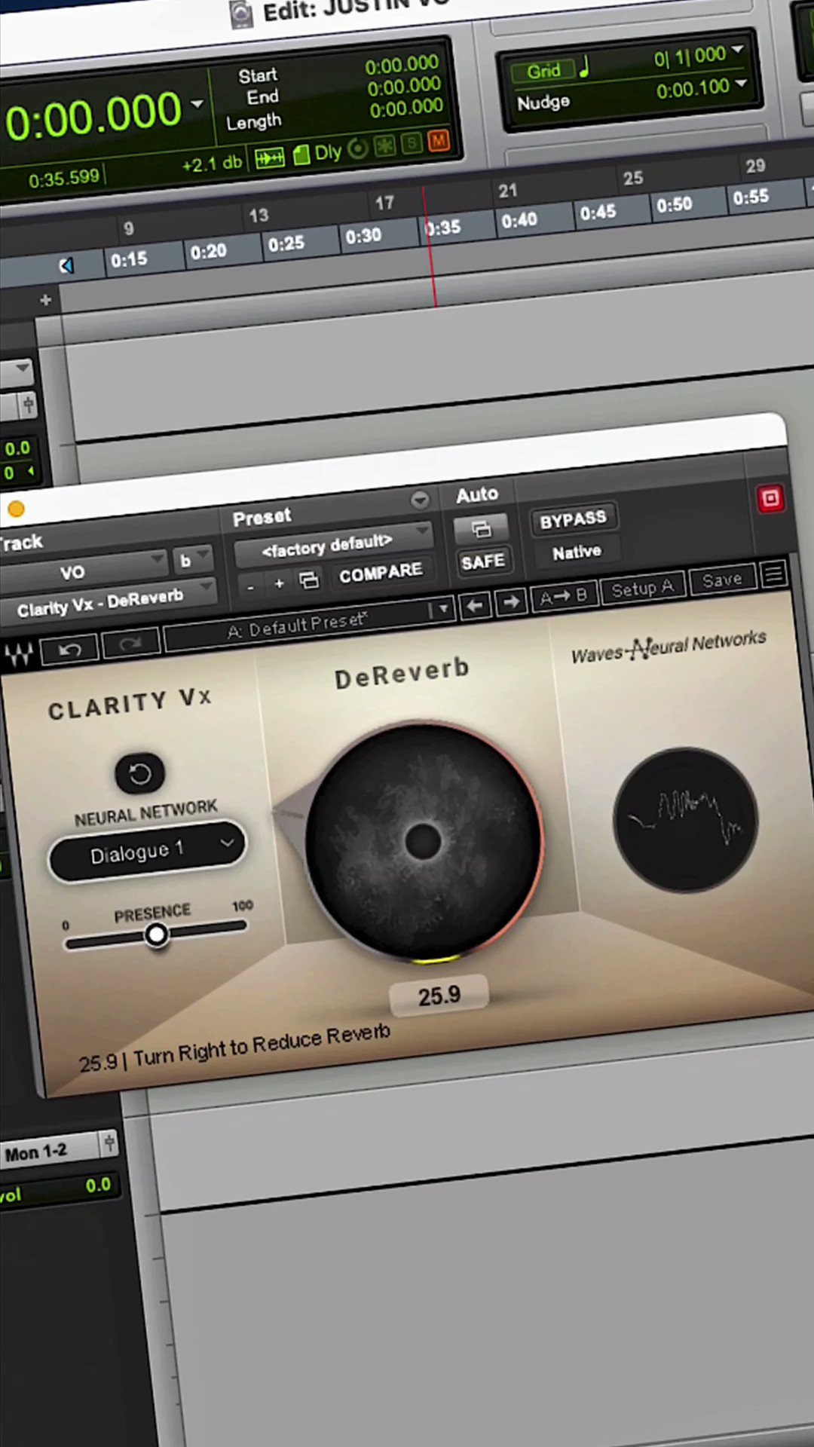The height and width of the screenshot is (1447, 814).
Task: Click the vol 0.0 value field
Action: (98, 1185)
